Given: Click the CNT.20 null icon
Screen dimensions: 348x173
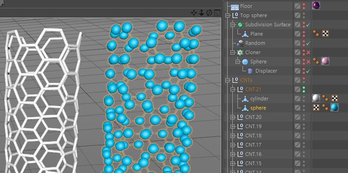Looking at the screenshot, I should [x=240, y=117].
